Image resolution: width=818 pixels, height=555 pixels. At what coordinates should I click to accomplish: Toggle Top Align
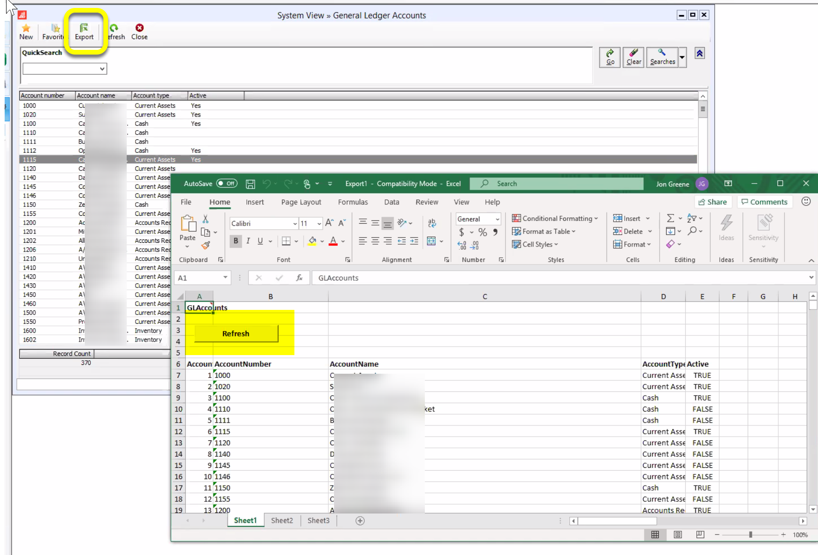[362, 222]
